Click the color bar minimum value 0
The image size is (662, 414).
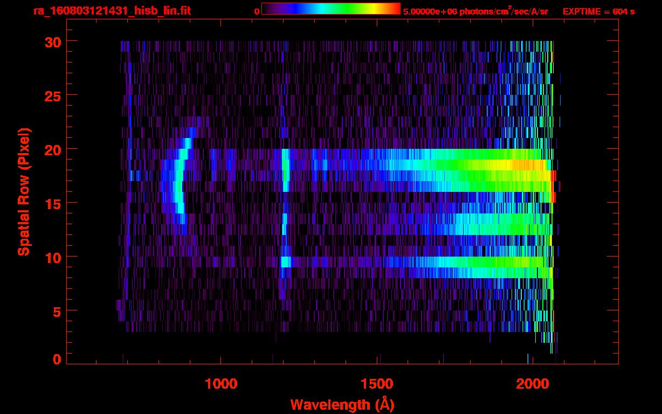tap(257, 11)
